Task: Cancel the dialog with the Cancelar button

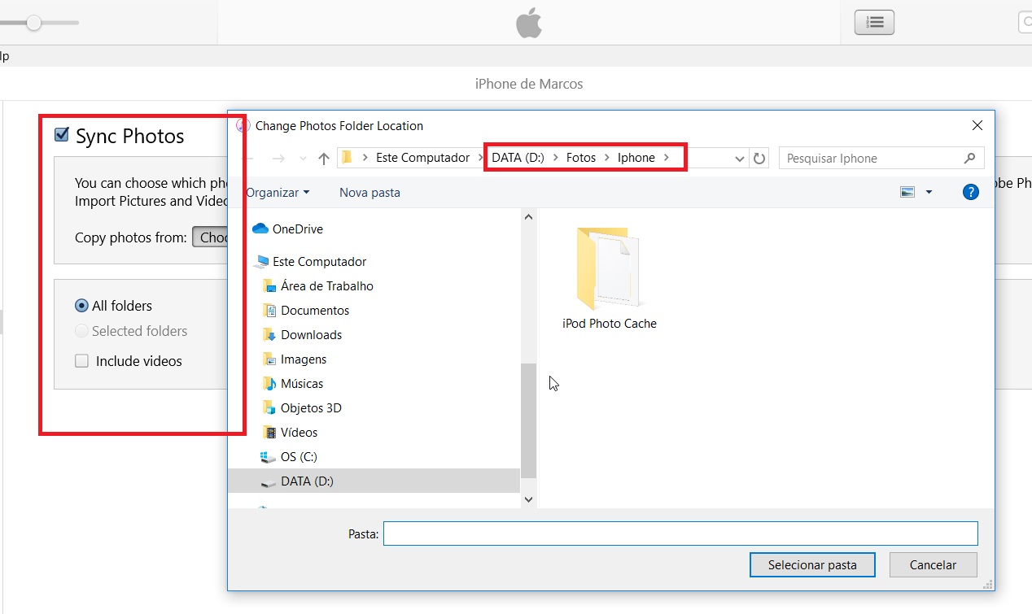Action: [x=932, y=564]
